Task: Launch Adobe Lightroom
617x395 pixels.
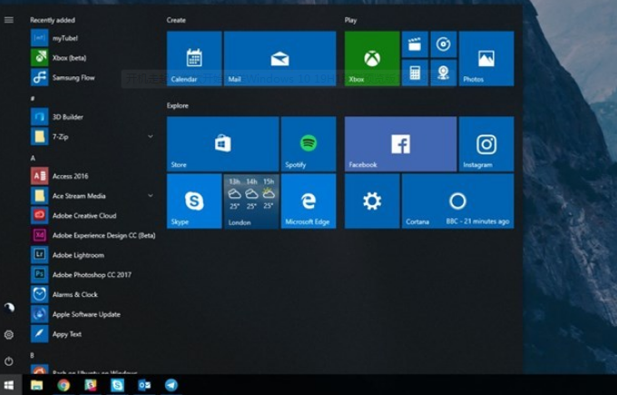Action: pos(93,255)
